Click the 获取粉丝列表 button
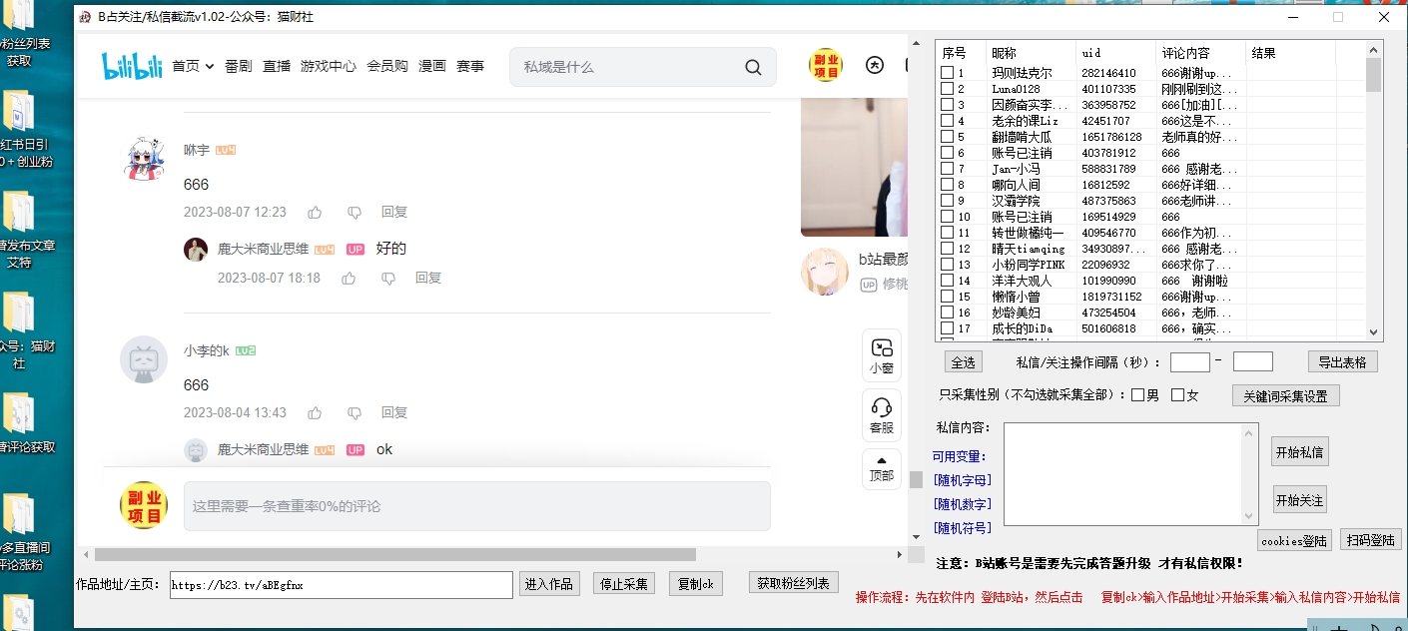 coord(793,583)
